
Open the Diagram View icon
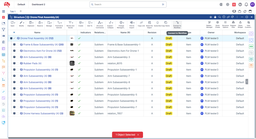[233, 23]
